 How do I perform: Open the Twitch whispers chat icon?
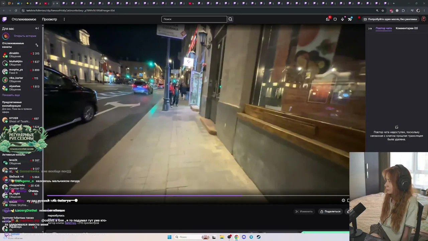[x=335, y=19]
